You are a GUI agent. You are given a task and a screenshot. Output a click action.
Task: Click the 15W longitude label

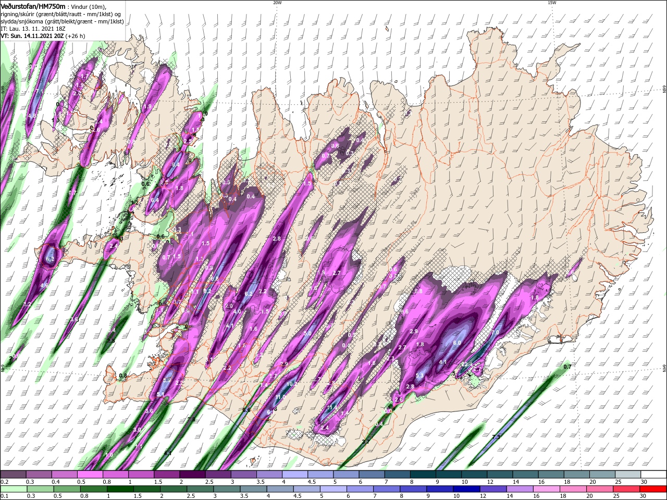552,3
